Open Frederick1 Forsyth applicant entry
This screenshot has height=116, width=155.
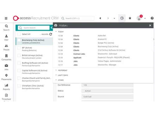point(114,58)
